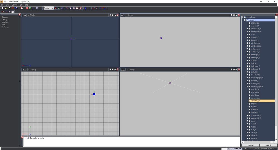Click the green textures browser icon
Viewport: 278px width, 150px height.
(x=30, y=8)
